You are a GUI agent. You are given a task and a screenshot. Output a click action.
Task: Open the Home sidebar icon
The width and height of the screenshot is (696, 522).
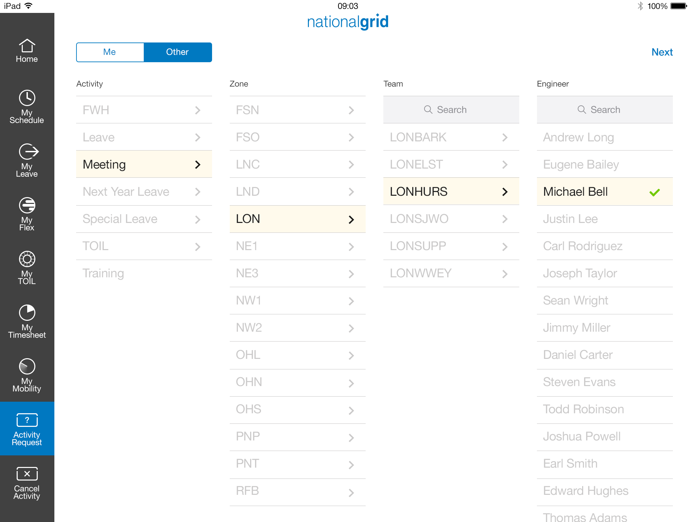tap(27, 51)
